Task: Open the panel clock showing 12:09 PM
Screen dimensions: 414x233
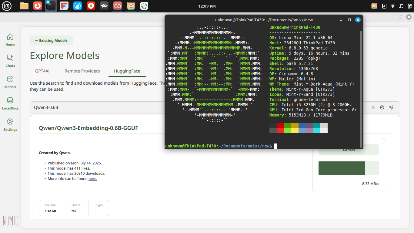Action: tap(207, 6)
